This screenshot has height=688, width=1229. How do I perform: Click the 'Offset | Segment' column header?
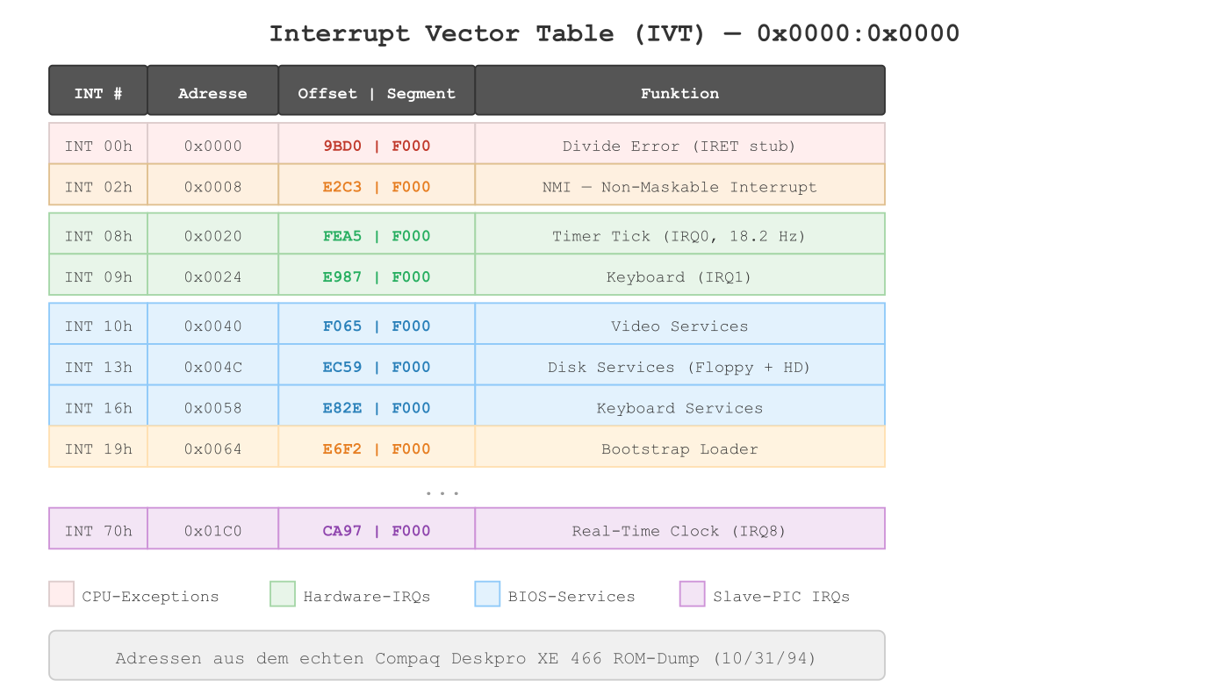pyautogui.click(x=377, y=90)
